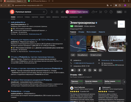Click 'Оставить отзыв' button

96,55
